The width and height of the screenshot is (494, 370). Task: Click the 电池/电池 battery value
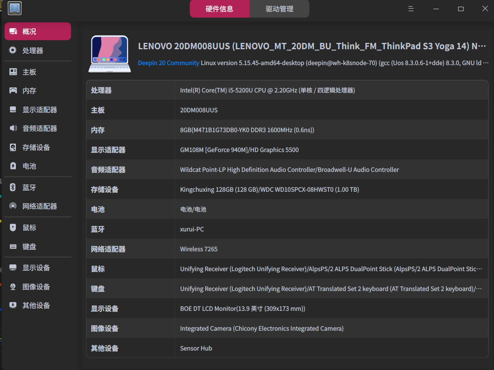(x=193, y=209)
